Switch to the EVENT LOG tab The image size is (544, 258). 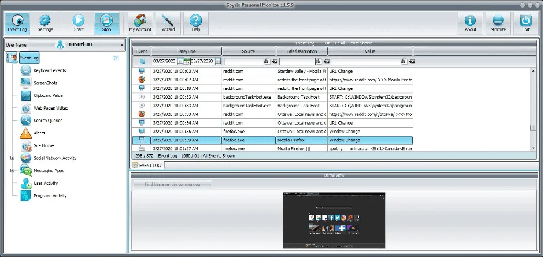click(x=147, y=166)
